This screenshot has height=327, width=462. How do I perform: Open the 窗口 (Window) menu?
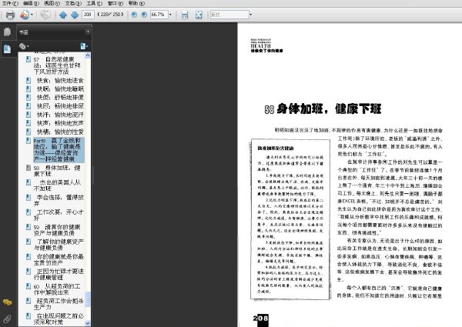click(115, 3)
